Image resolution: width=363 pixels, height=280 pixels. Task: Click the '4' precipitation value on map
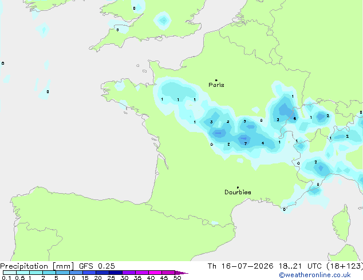pos(263,143)
